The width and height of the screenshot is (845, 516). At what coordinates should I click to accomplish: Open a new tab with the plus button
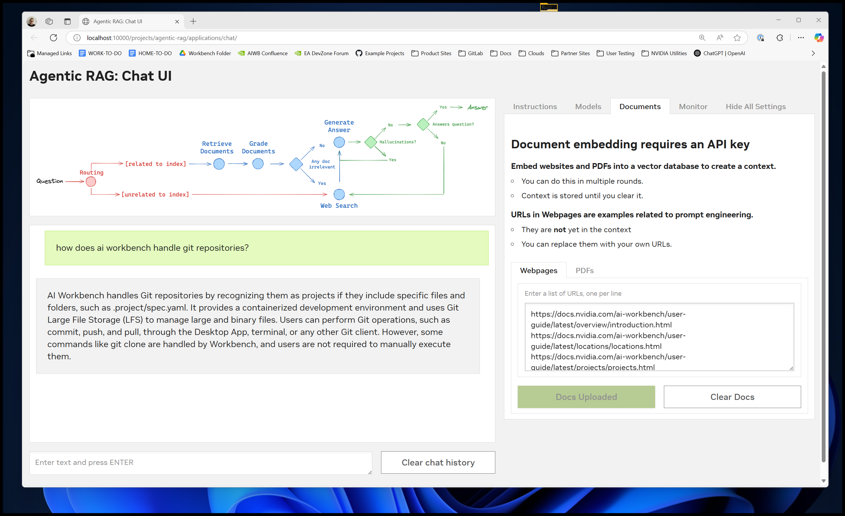(x=193, y=21)
